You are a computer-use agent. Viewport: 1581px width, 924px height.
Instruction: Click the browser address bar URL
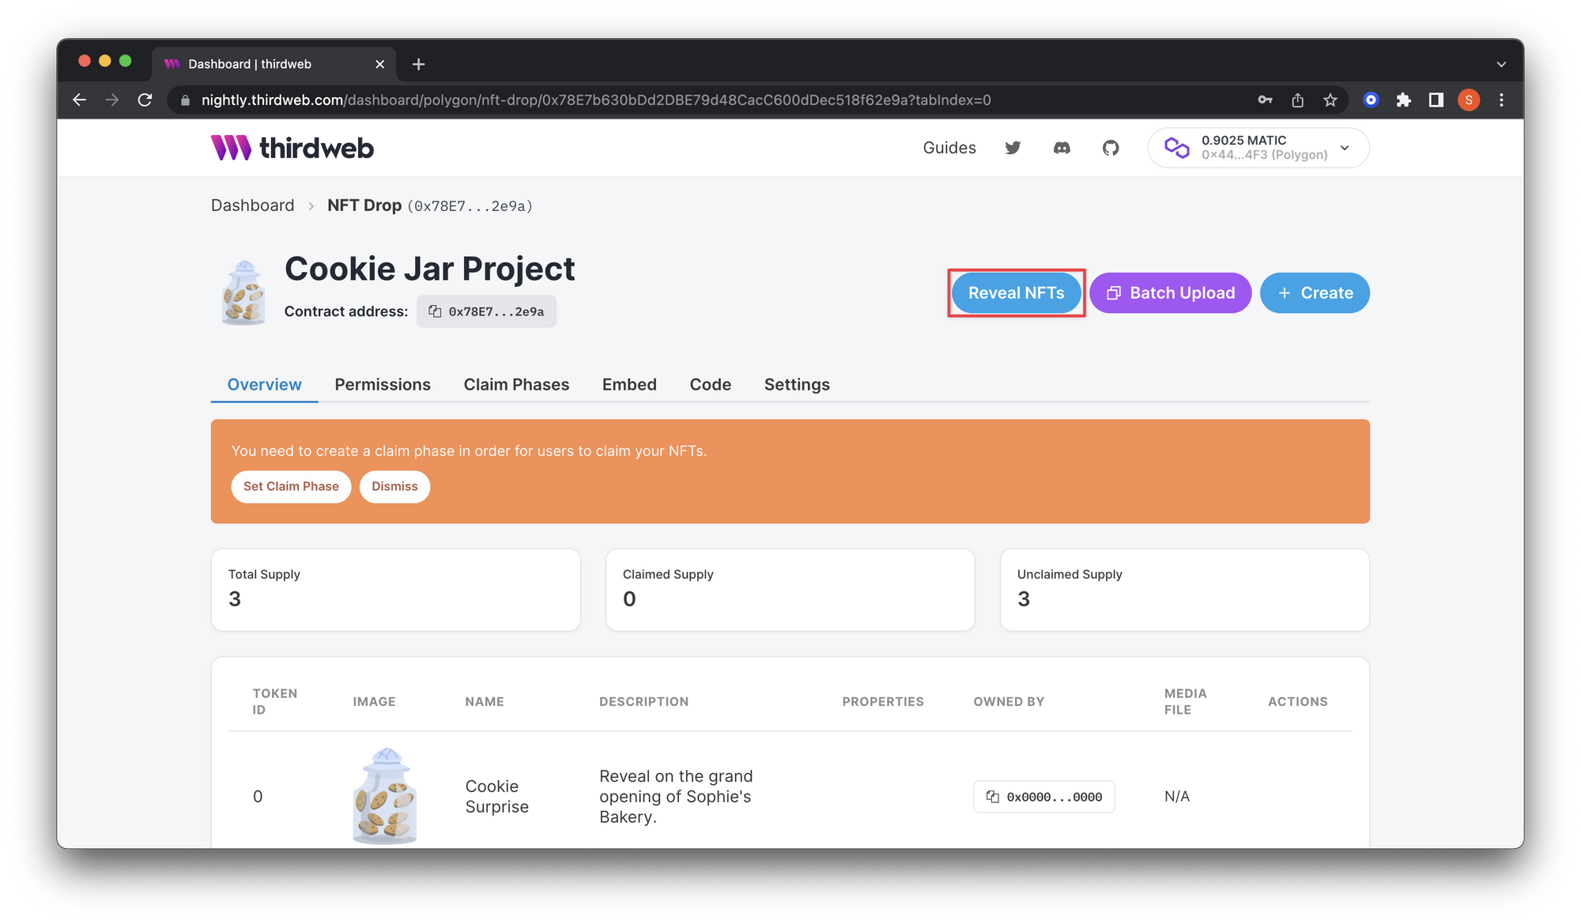(596, 100)
